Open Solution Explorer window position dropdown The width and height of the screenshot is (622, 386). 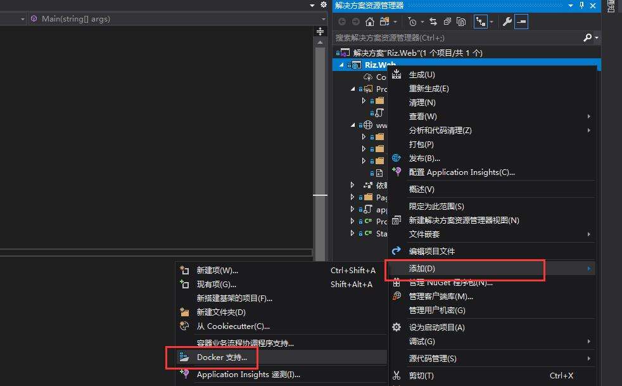[571, 6]
